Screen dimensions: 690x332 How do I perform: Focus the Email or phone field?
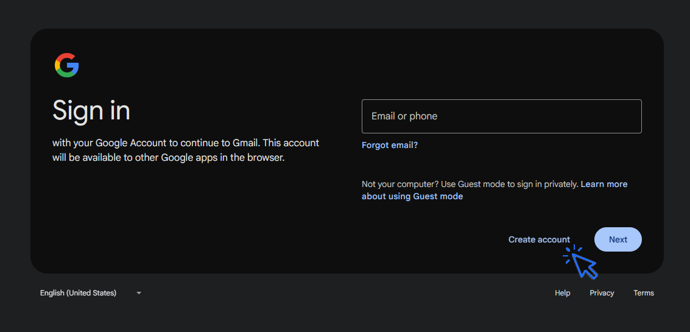pyautogui.click(x=502, y=116)
